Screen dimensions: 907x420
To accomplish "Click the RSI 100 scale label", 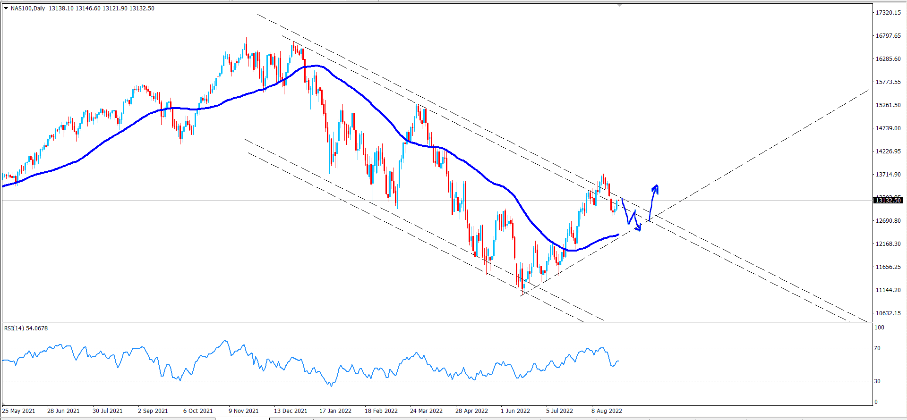I will pyautogui.click(x=879, y=327).
